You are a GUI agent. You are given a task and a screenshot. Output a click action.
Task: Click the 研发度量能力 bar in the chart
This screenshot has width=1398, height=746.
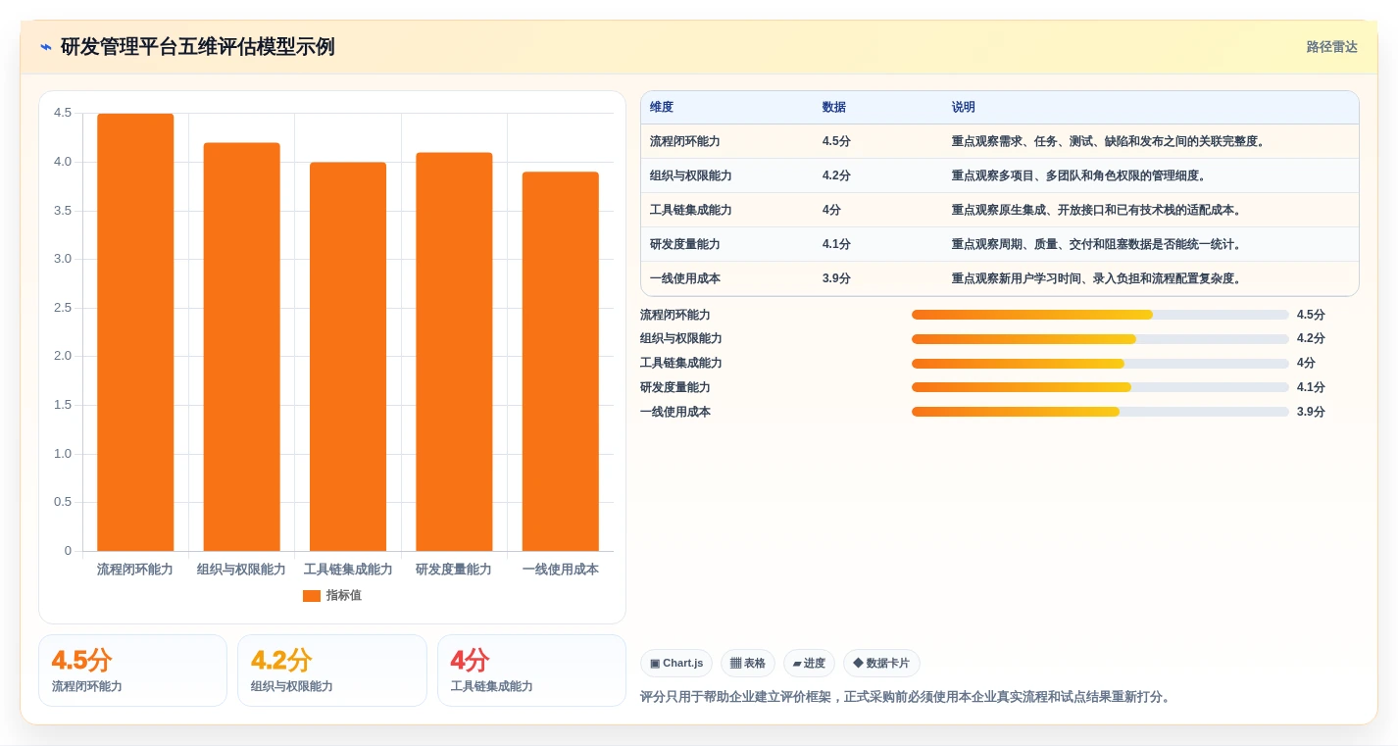pyautogui.click(x=454, y=352)
